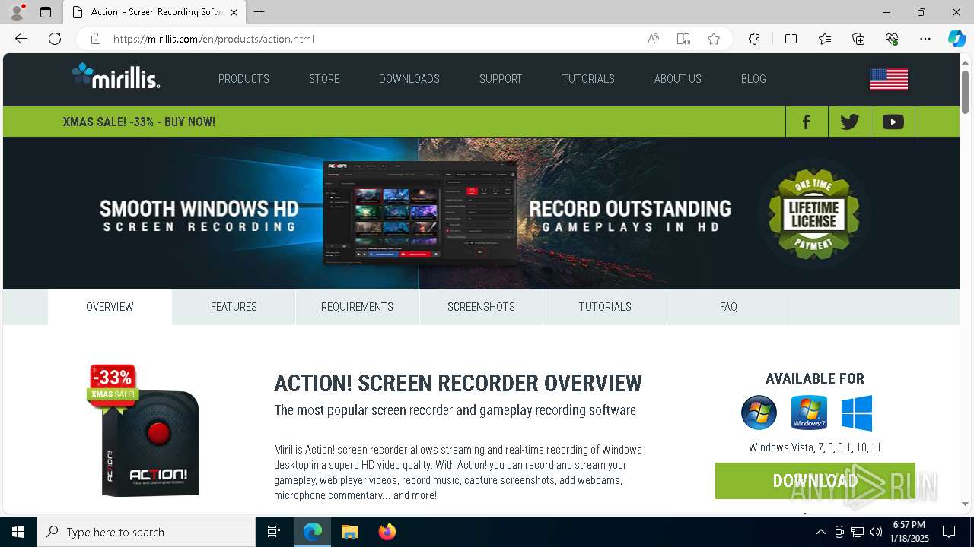The image size is (974, 547).
Task: Open the PRODUCTS menu
Action: click(243, 79)
